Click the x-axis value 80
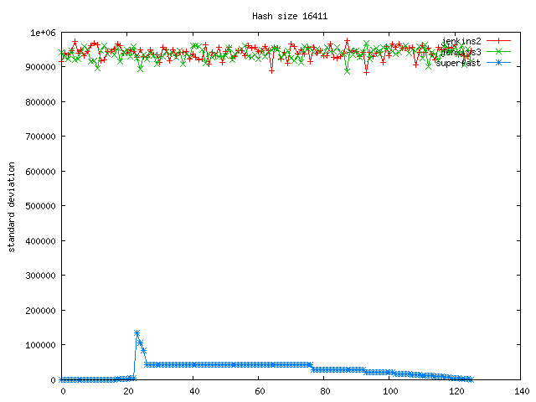Image resolution: width=536 pixels, height=402 pixels. click(325, 391)
